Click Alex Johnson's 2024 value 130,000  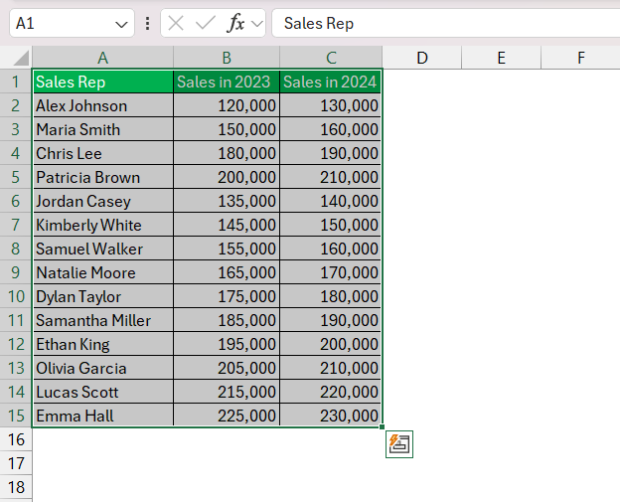(x=331, y=105)
